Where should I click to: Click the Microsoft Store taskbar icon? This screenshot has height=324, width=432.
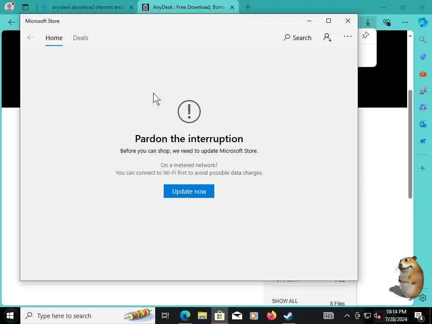point(219,316)
